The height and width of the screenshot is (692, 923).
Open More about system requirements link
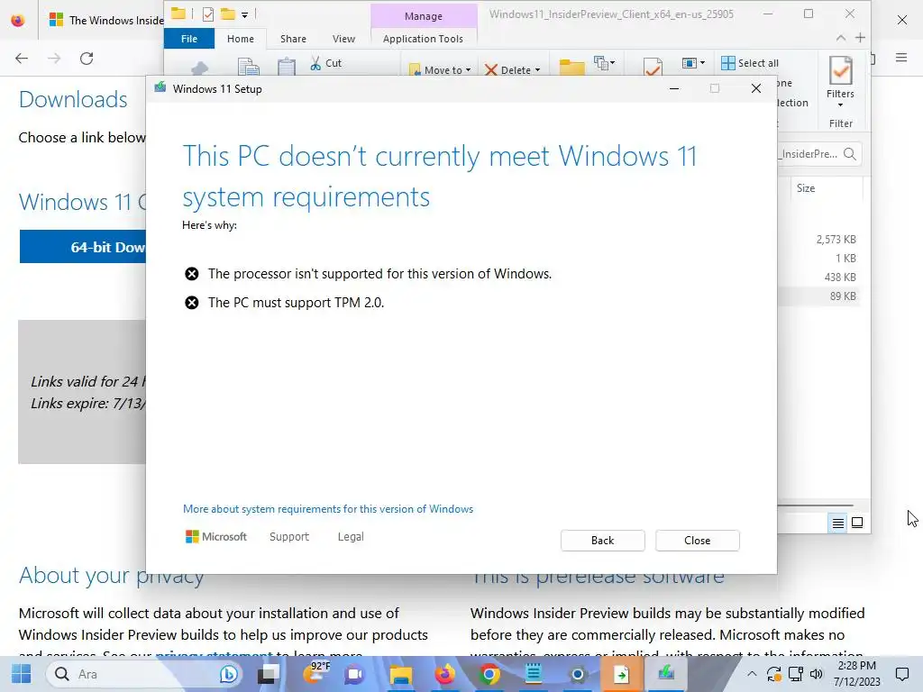point(328,509)
